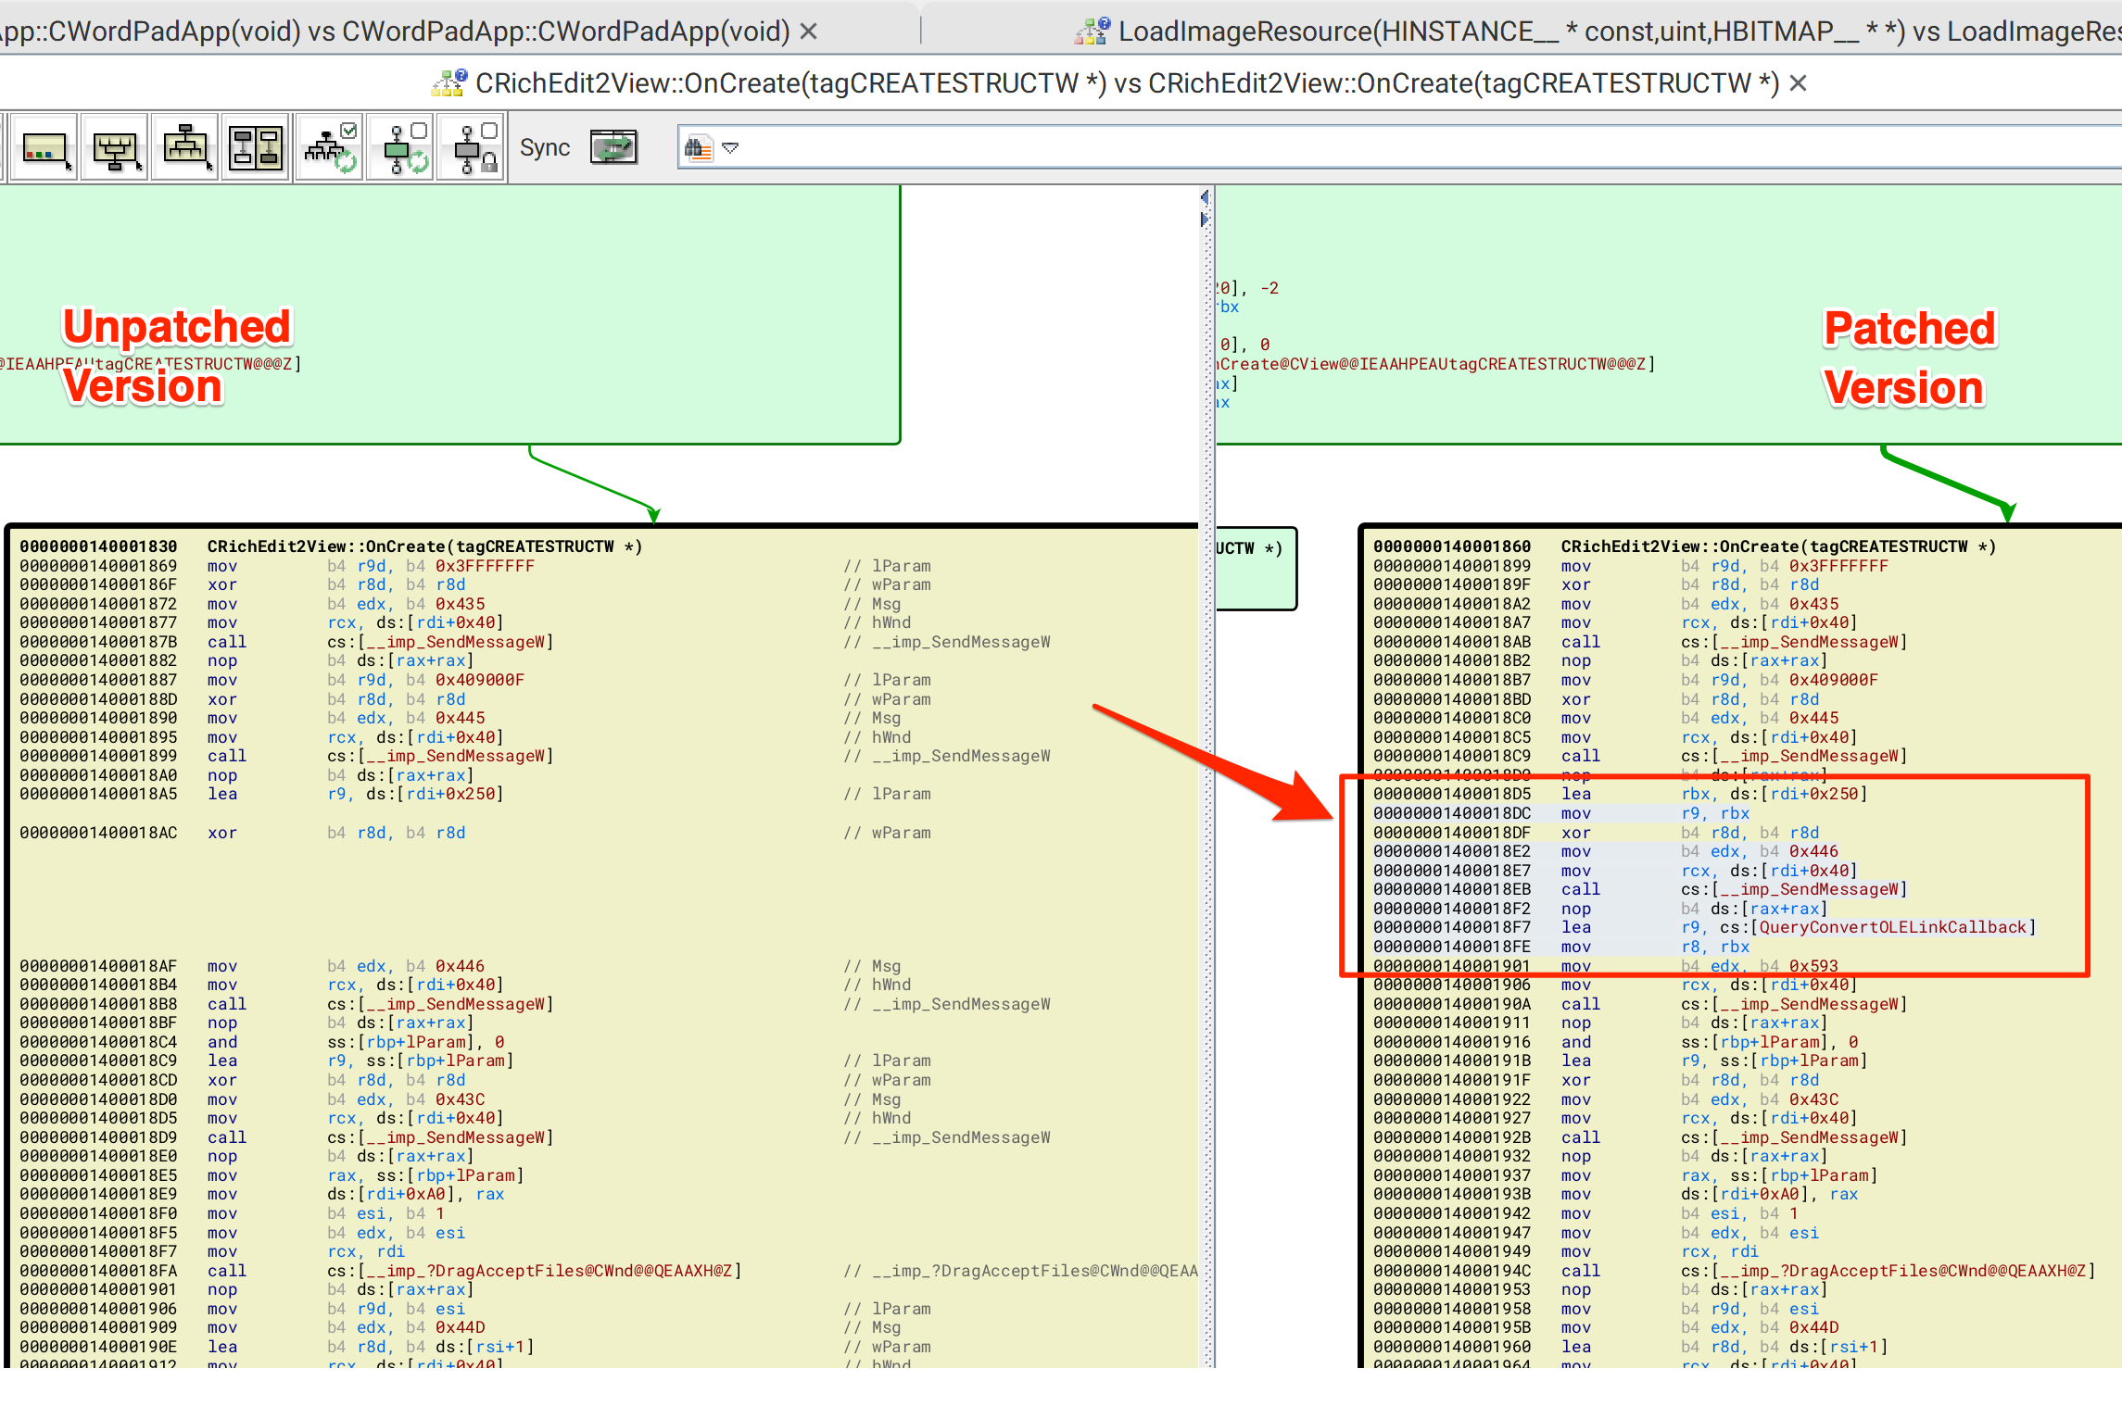This screenshot has width=2122, height=1406.
Task: Select unpatched mov 0x409000F at 0000000140001887
Action: (x=272, y=680)
